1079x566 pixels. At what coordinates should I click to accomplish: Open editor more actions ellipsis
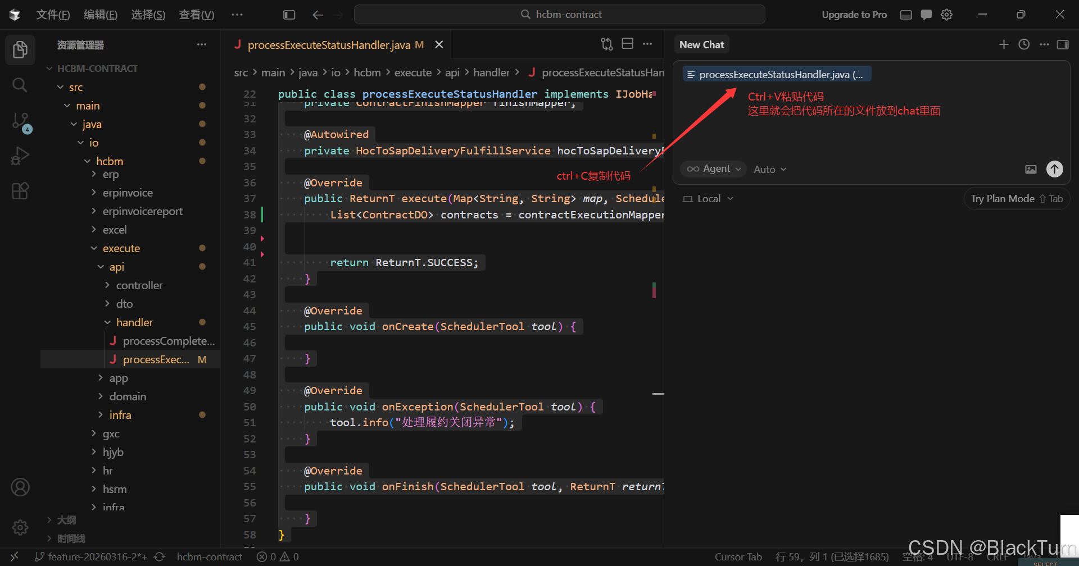coord(647,44)
